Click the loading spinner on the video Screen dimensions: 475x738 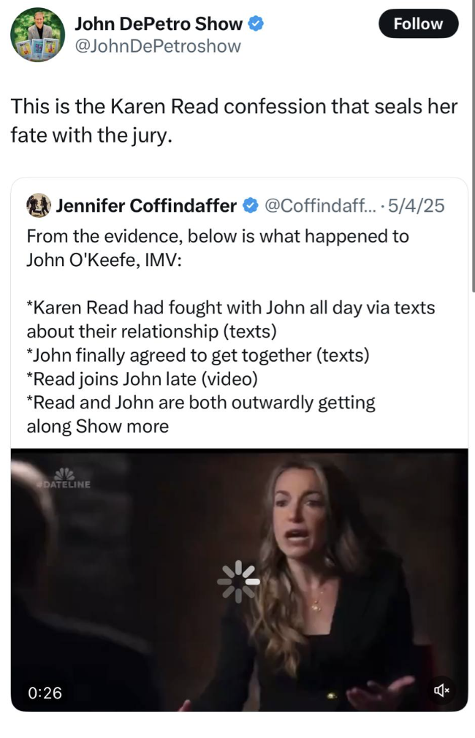click(x=238, y=581)
